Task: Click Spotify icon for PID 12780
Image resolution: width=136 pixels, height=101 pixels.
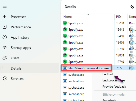Action: tap(65, 49)
